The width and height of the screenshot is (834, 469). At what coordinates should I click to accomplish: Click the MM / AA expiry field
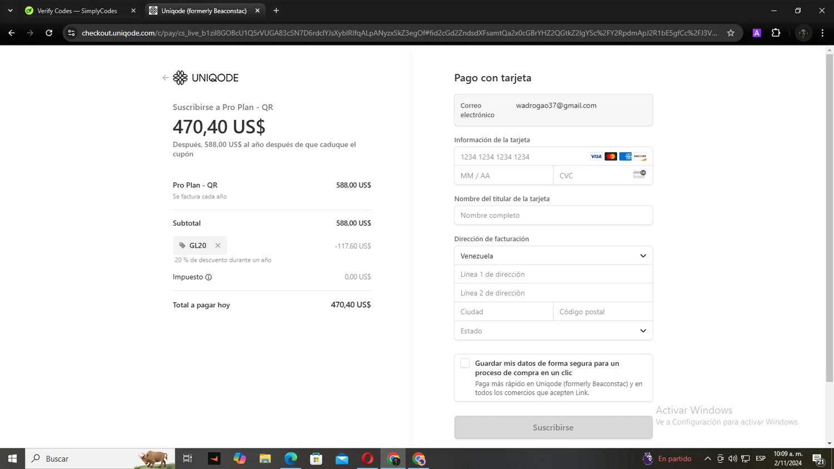[x=504, y=176]
